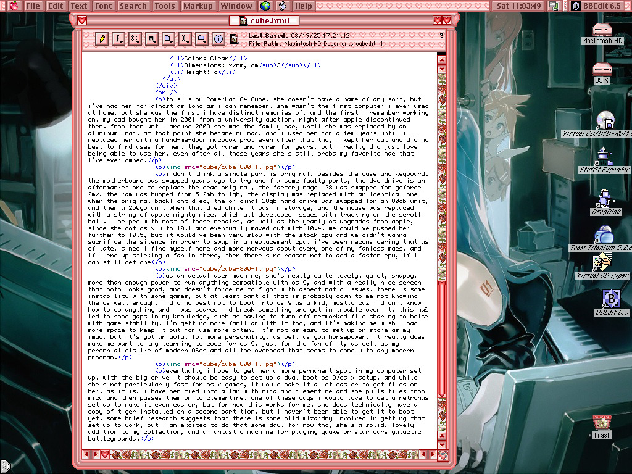632x474 pixels.
Task: Open the Font menu
Action: (103, 6)
